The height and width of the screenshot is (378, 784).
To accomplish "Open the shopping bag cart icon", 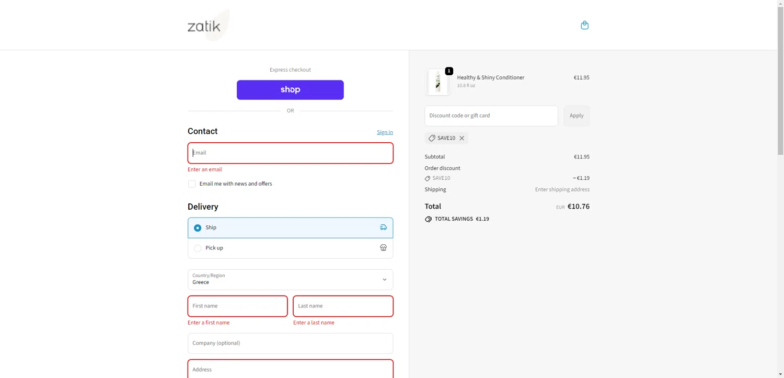I will pyautogui.click(x=584, y=25).
